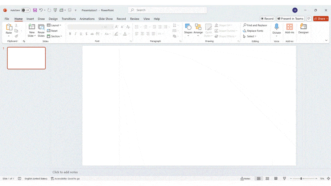Open the Section dropdown
This screenshot has width=331, height=186.
pos(54,36)
